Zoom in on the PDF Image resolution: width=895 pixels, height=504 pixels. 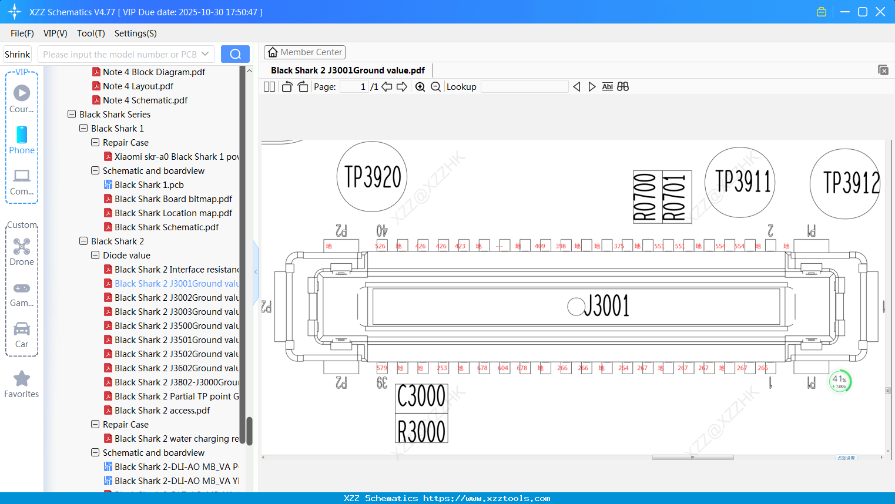click(x=420, y=87)
